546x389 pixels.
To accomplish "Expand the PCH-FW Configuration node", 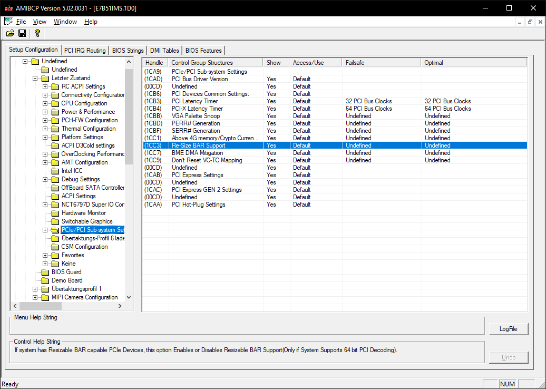I will point(45,121).
